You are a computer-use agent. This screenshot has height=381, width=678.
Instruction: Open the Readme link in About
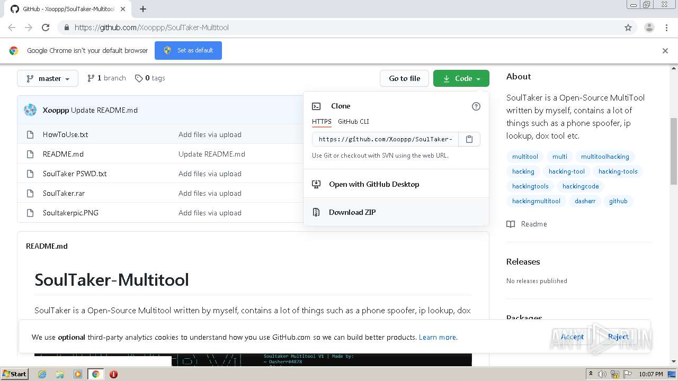527,224
